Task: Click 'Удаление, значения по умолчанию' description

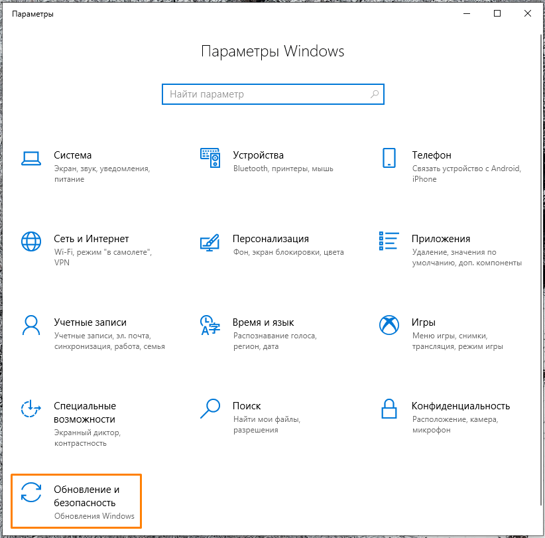Action: pos(467,257)
